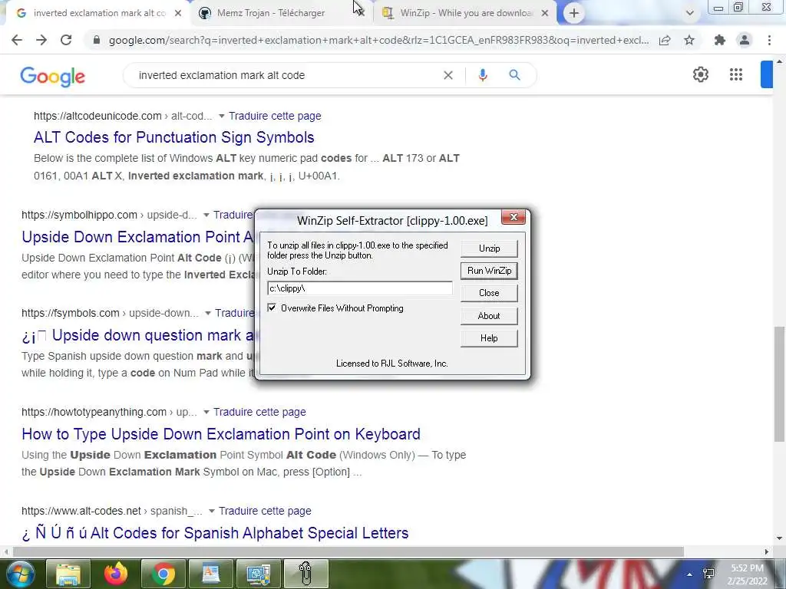Click the Google logo
This screenshot has height=589, width=786.
(53, 76)
